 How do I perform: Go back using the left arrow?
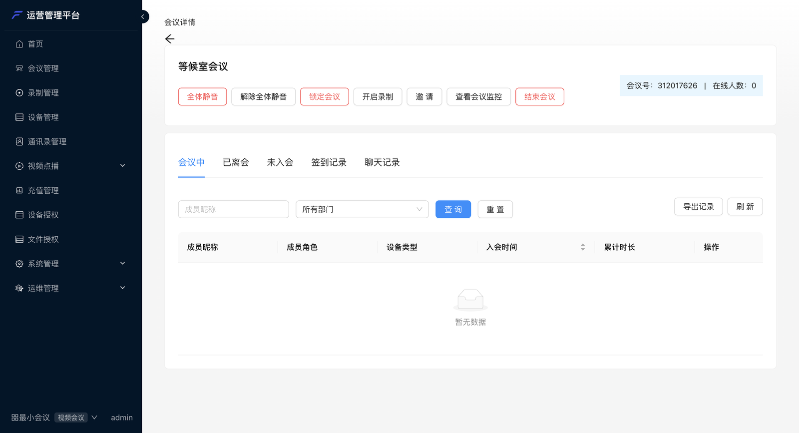pos(170,39)
